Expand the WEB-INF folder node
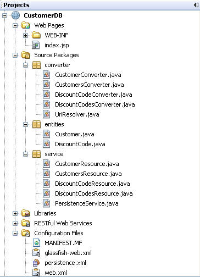200x277 pixels. pos(26,35)
